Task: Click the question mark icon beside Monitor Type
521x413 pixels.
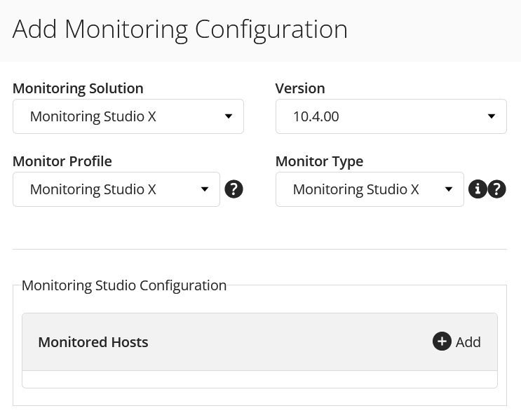Action: 496,189
